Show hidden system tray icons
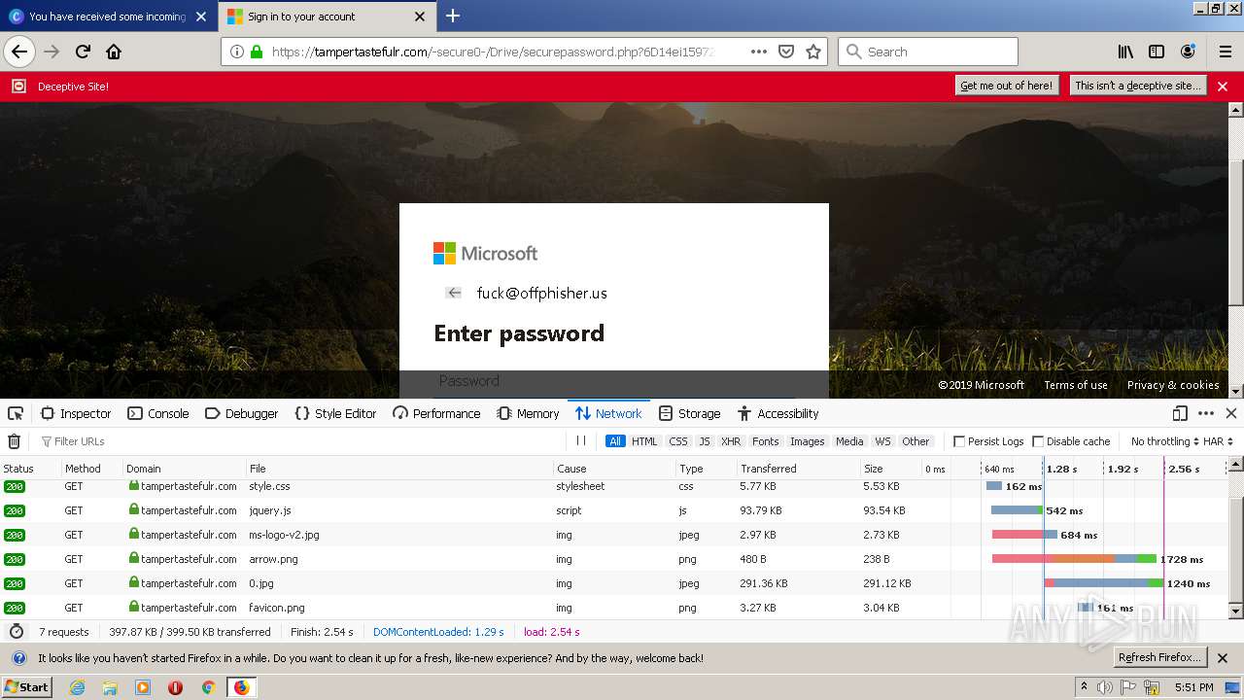The image size is (1244, 700). pyautogui.click(x=1085, y=686)
